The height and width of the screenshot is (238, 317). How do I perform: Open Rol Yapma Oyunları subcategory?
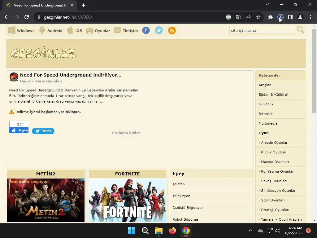tap(280, 171)
